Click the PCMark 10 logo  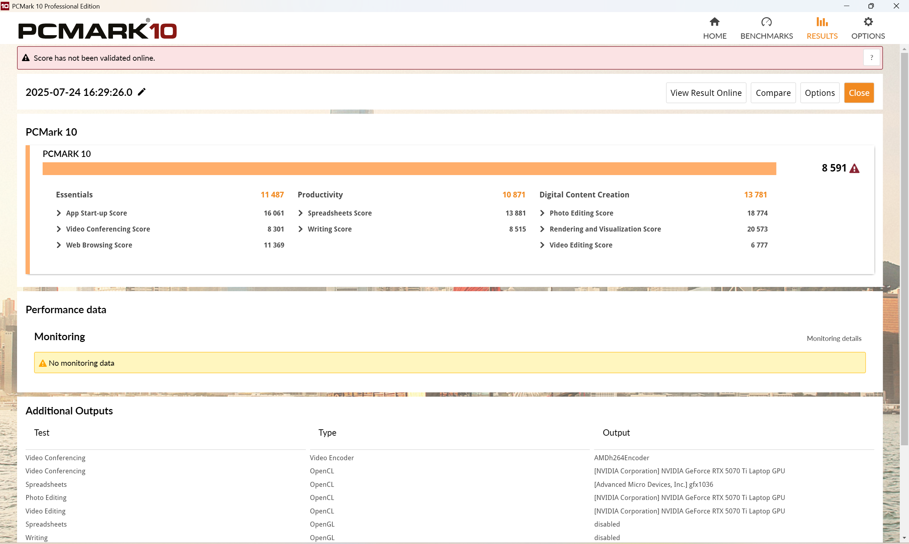pyautogui.click(x=97, y=30)
